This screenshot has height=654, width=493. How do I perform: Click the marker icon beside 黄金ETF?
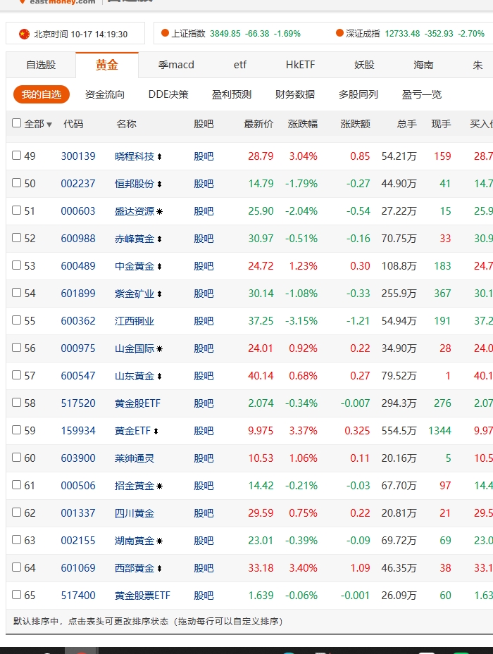pos(156,431)
